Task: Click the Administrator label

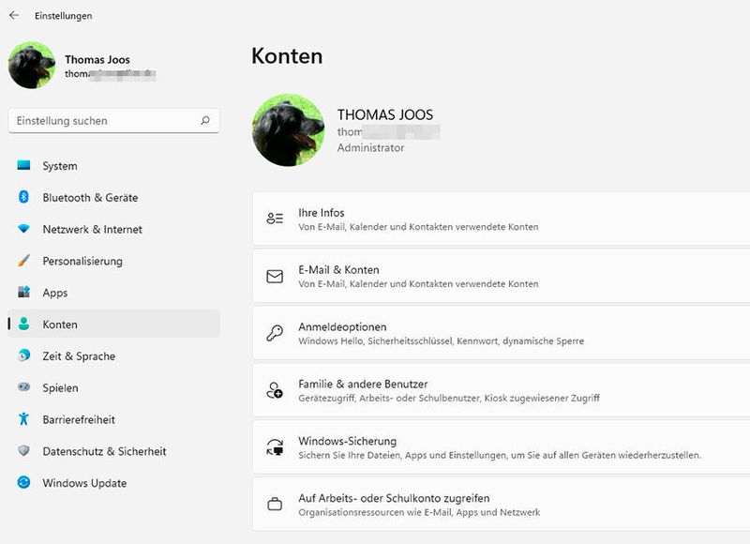Action: click(x=370, y=148)
